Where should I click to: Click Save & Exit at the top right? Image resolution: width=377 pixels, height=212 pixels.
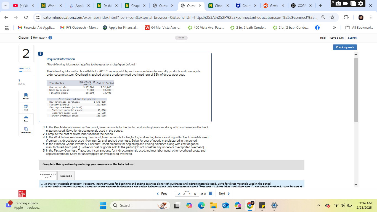(337, 38)
